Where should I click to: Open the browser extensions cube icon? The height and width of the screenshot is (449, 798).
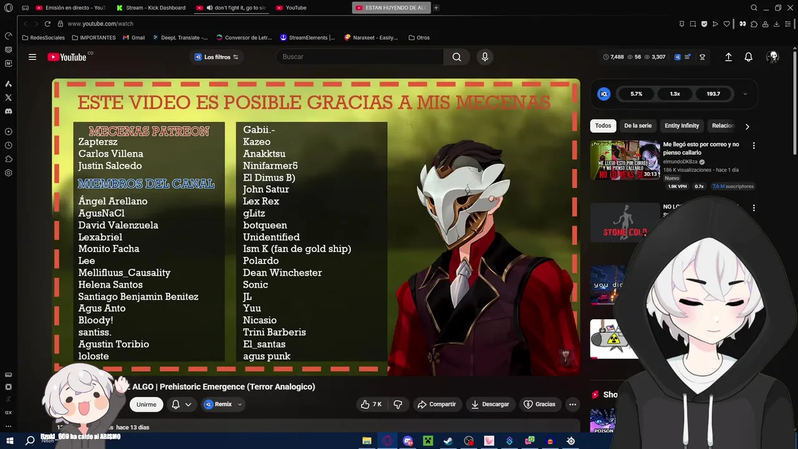(754, 24)
